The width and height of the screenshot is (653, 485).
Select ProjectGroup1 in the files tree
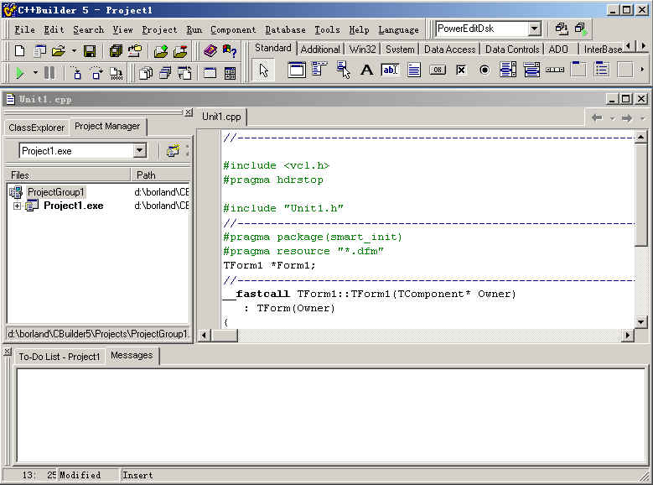click(x=56, y=192)
